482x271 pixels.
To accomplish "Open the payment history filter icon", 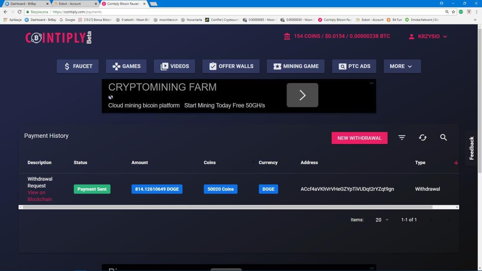I will pyautogui.click(x=402, y=138).
